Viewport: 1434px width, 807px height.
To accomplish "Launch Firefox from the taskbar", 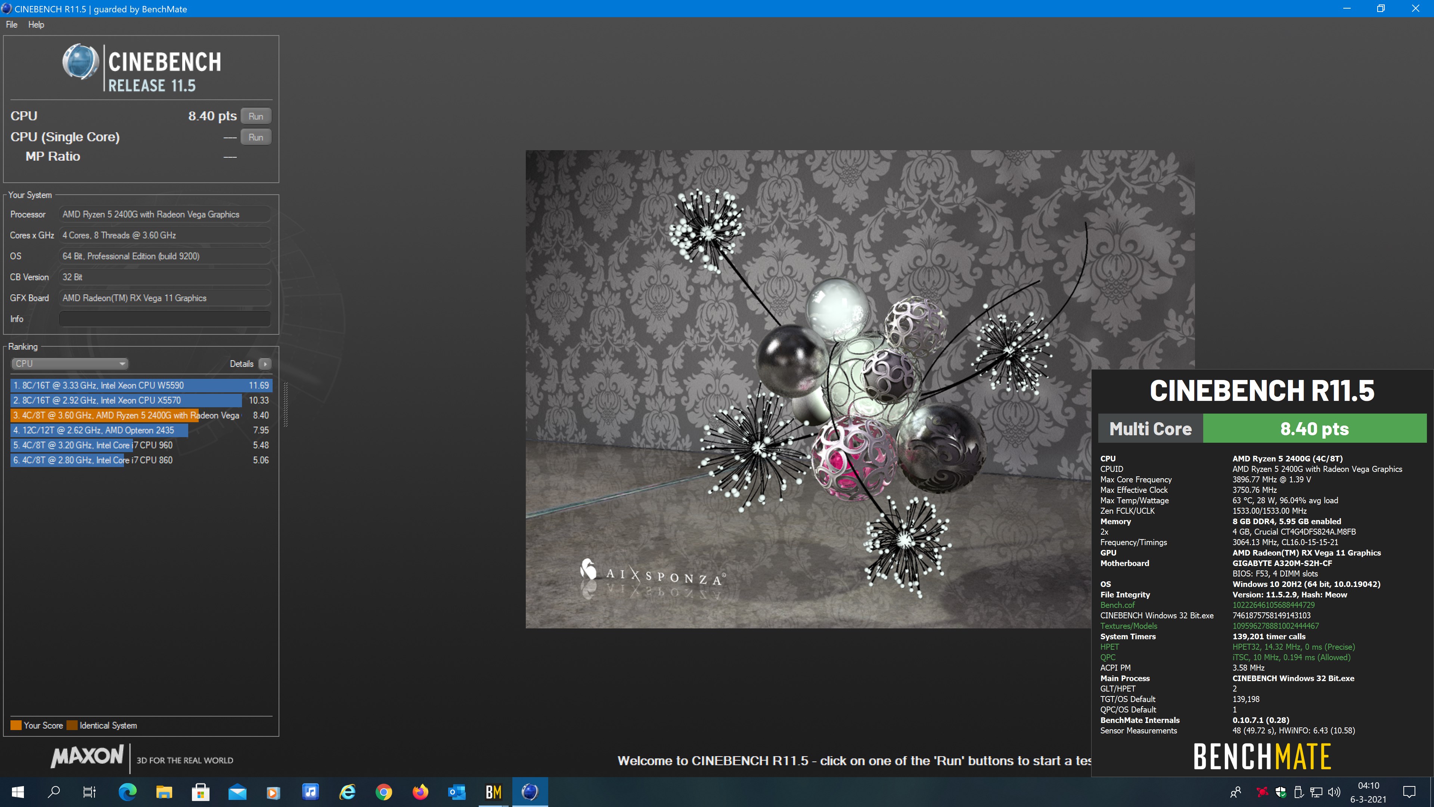I will pyautogui.click(x=420, y=792).
